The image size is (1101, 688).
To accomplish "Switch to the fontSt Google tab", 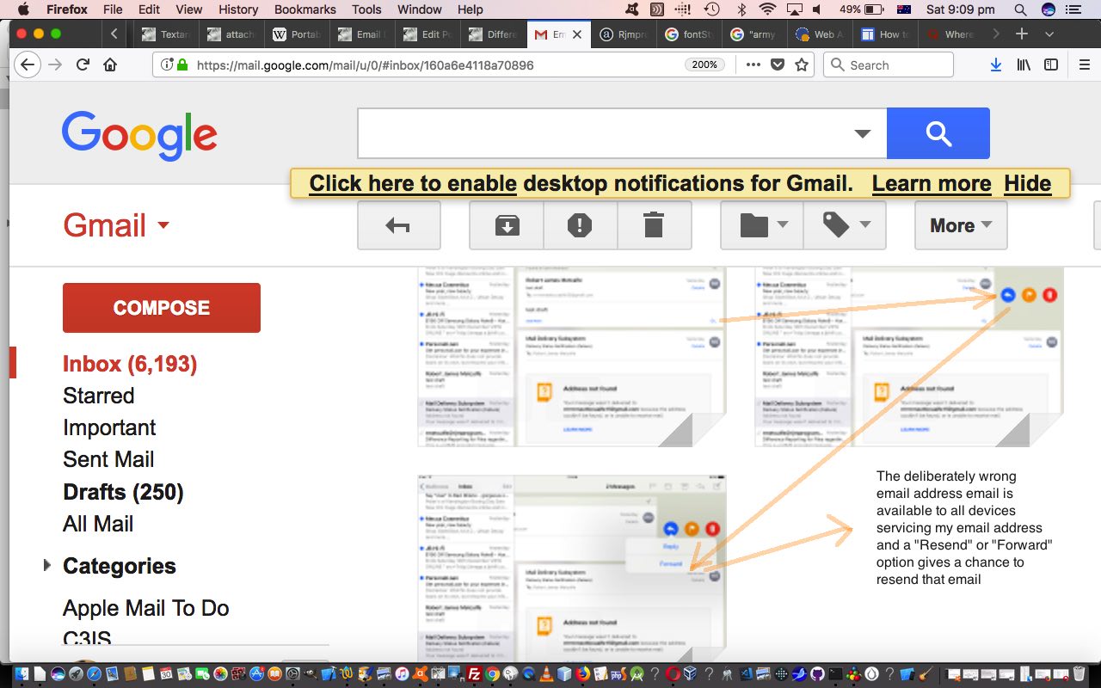I will point(690,34).
